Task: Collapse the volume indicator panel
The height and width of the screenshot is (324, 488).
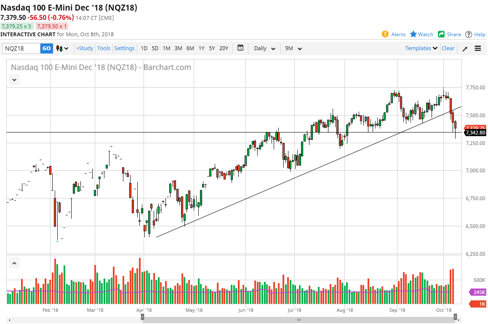Action: click(14, 262)
